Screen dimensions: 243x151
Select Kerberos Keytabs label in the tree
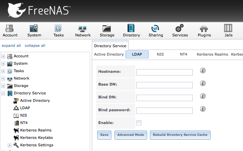coord(36,138)
